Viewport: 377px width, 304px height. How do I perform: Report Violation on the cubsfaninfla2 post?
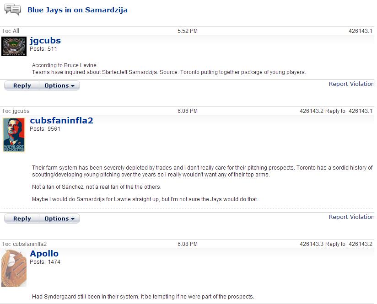click(x=351, y=217)
